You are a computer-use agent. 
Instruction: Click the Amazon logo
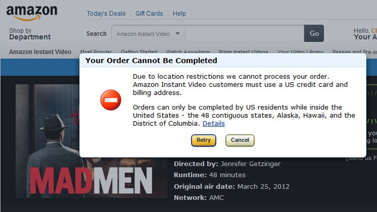(x=32, y=13)
